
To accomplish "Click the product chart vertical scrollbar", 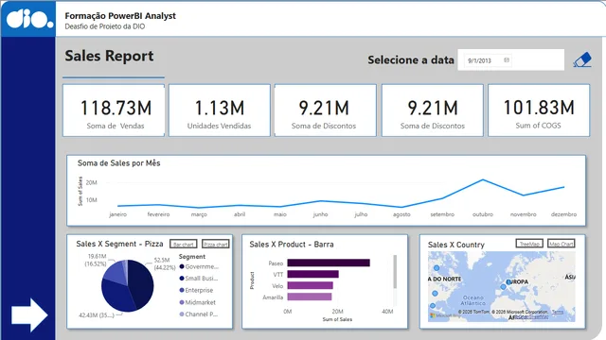I will (395, 271).
